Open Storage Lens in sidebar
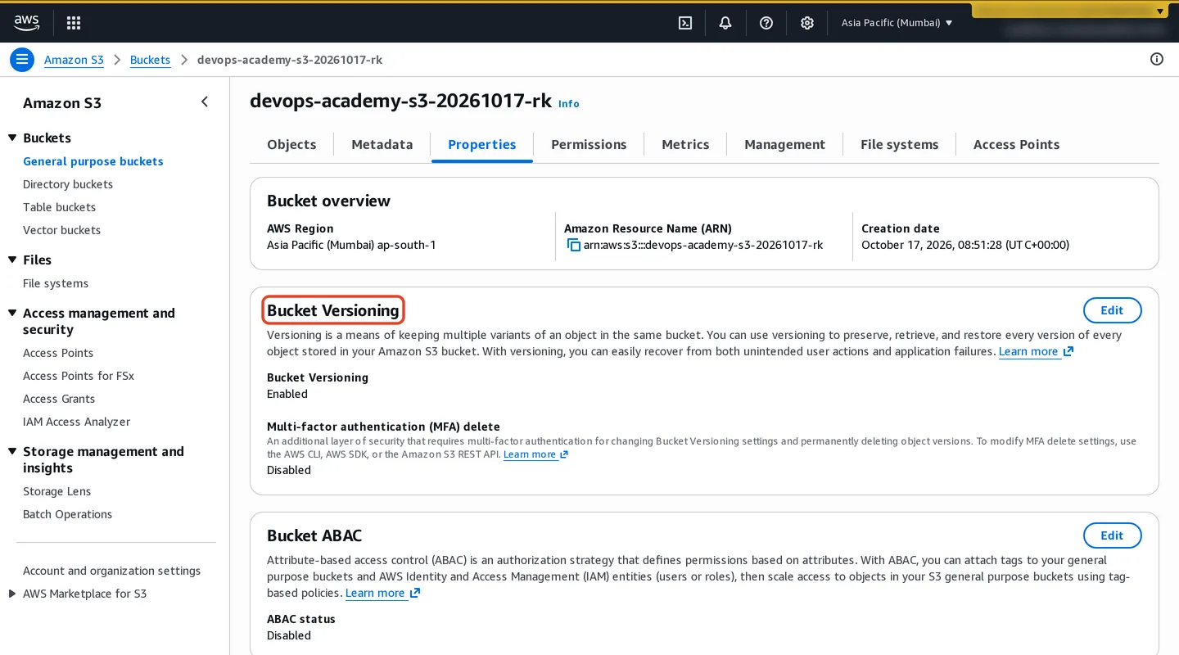This screenshot has height=655, width=1179. pyautogui.click(x=56, y=491)
